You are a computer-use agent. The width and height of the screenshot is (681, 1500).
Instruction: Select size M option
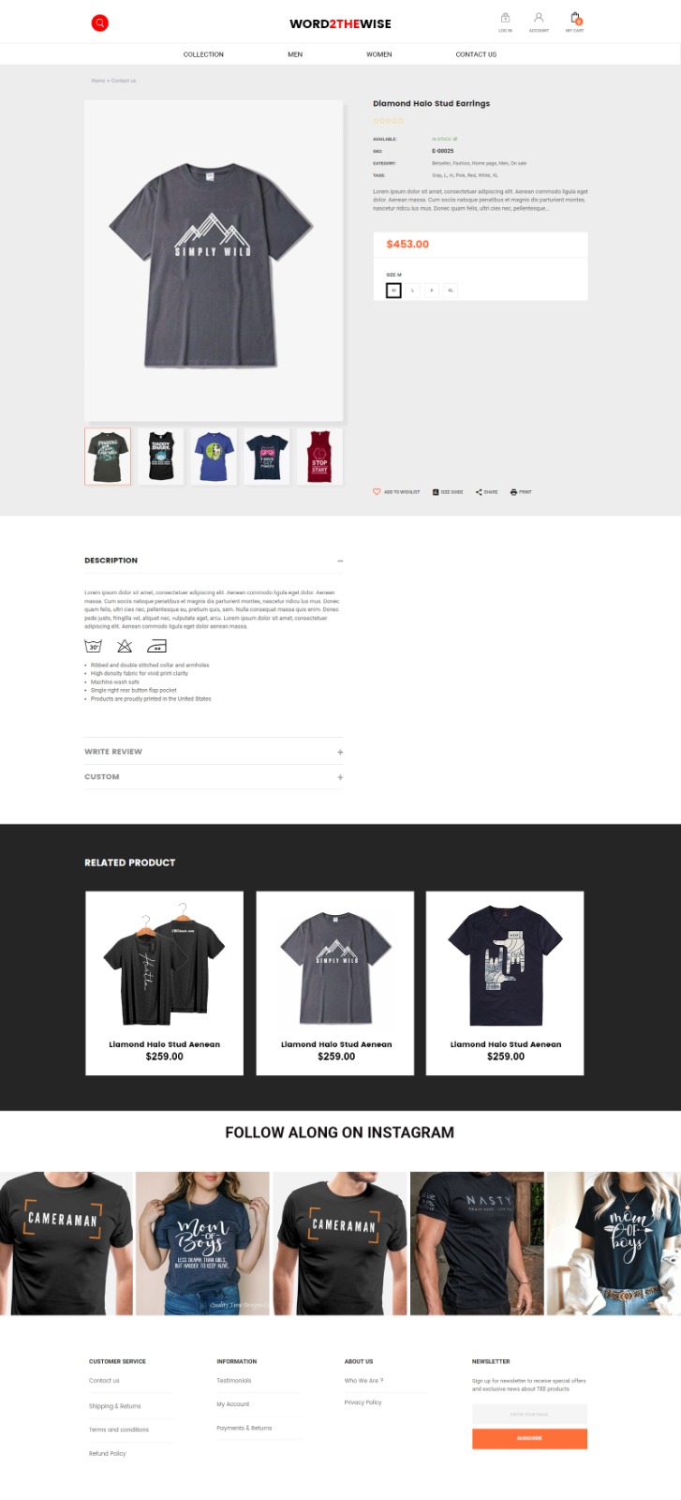pyautogui.click(x=394, y=291)
